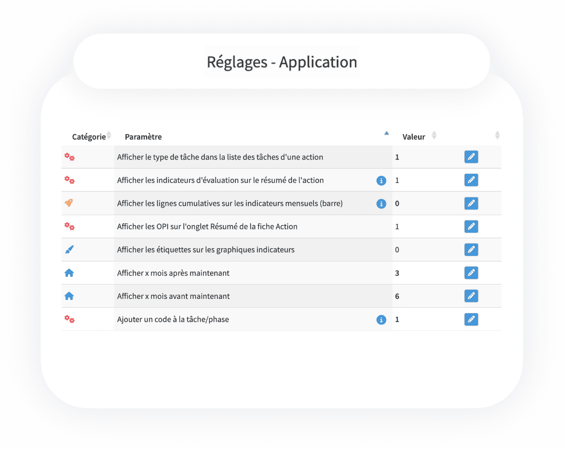Edit 'Afficher x mois après maintenant' value
Viewport: 564px width, 449px height.
(471, 273)
